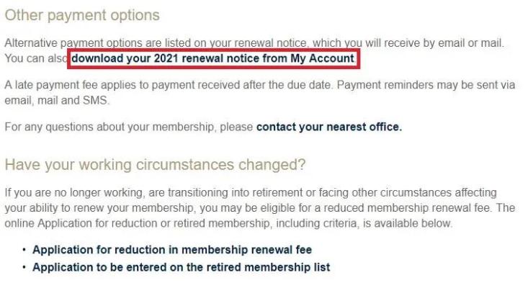Screen dimensions: 528x283
Task: Open Application to be entered on retired membership list
Action: [x=182, y=268]
